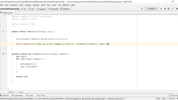Click the 'List<Integer> numbers' declaration line
The image size is (178, 100).
point(42,39)
